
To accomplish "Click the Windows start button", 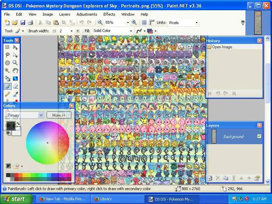I will pos(16,199).
